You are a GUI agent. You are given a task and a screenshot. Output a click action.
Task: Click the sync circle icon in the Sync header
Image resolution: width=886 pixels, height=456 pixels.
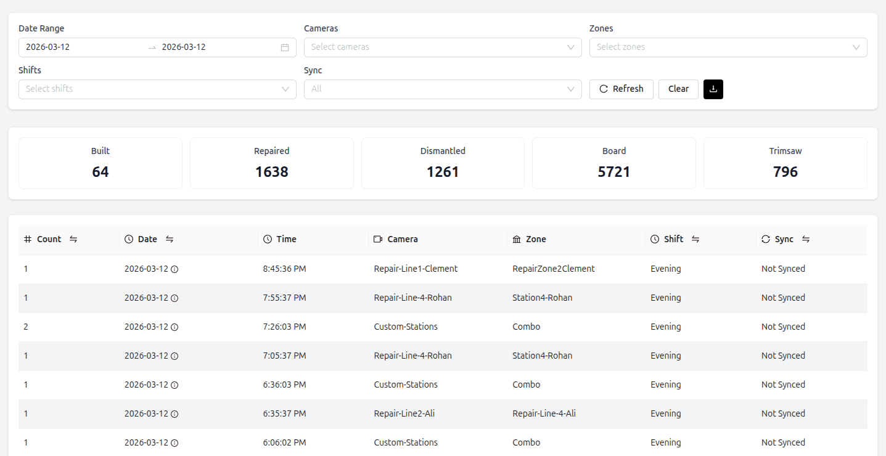[765, 239]
